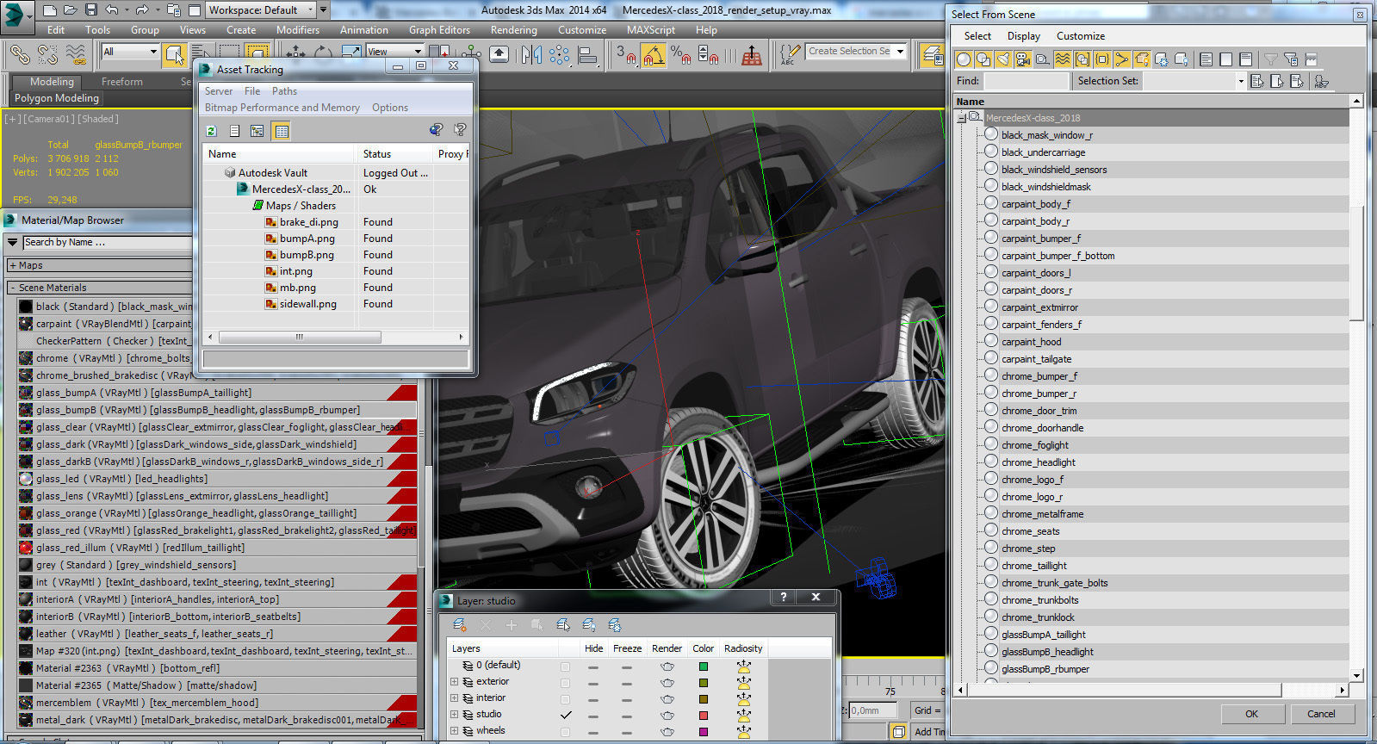The image size is (1377, 744).
Task: Select the Select and Link chain tool
Action: coord(20,54)
